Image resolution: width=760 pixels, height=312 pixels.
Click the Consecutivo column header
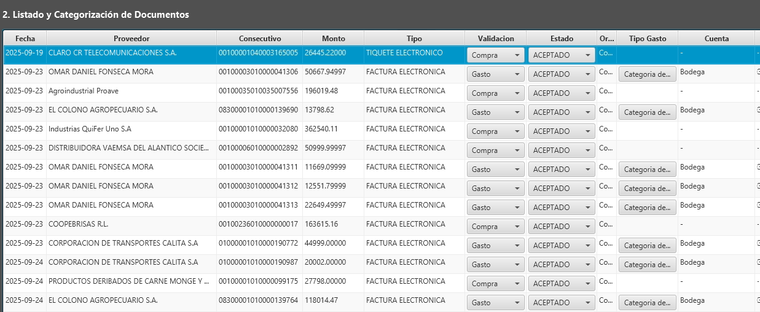point(259,38)
